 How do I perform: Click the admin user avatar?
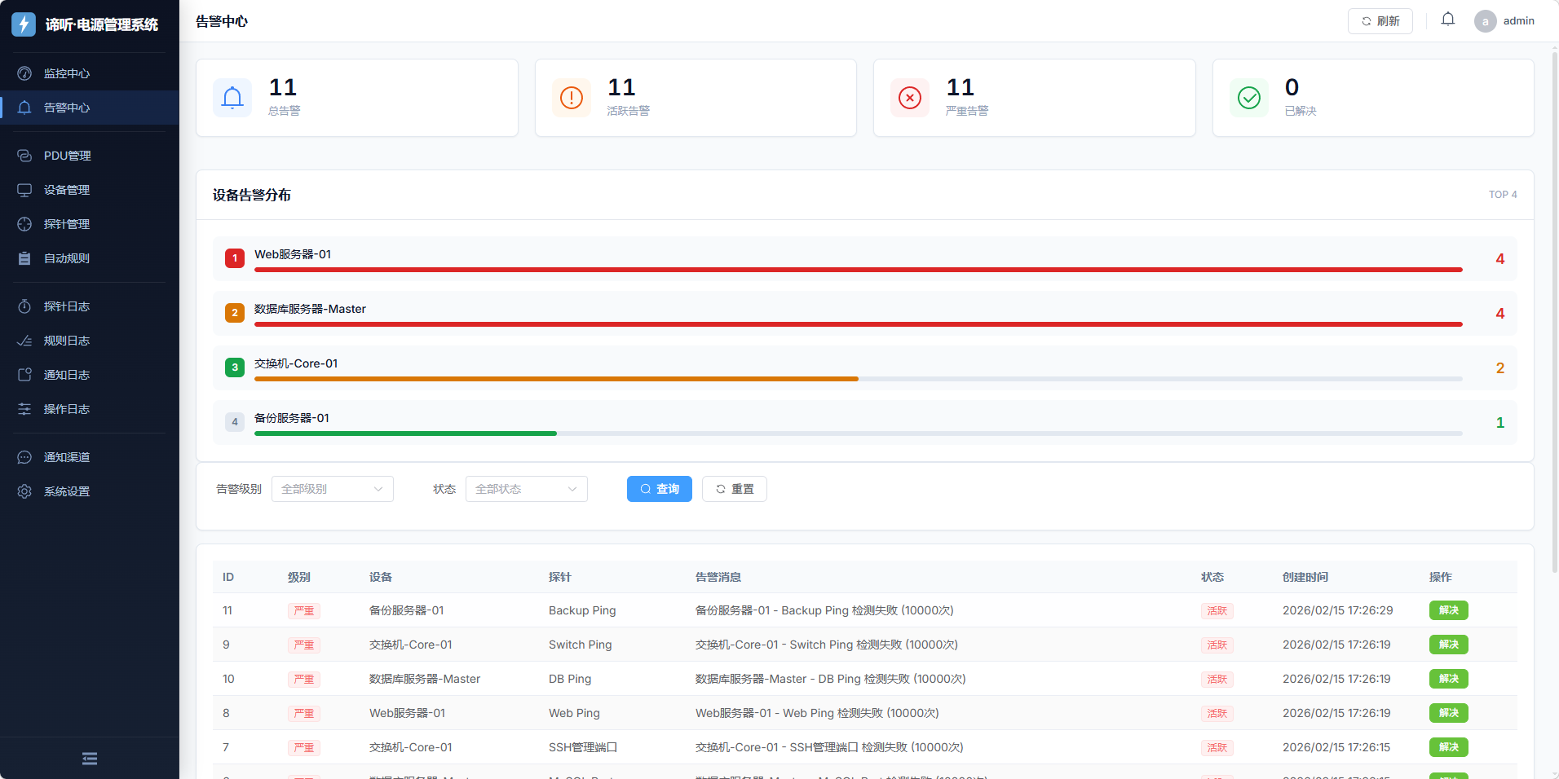click(x=1485, y=21)
